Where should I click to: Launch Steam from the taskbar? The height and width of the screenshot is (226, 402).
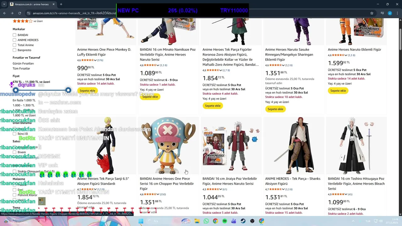coord(243,221)
